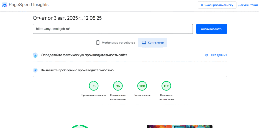Click the mobile phone icon
Screen dimensions: 259x128
coord(98,43)
